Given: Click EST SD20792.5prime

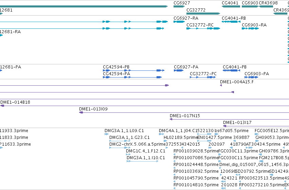Looking at the screenshot, I should pyautogui.click(x=238, y=175).
